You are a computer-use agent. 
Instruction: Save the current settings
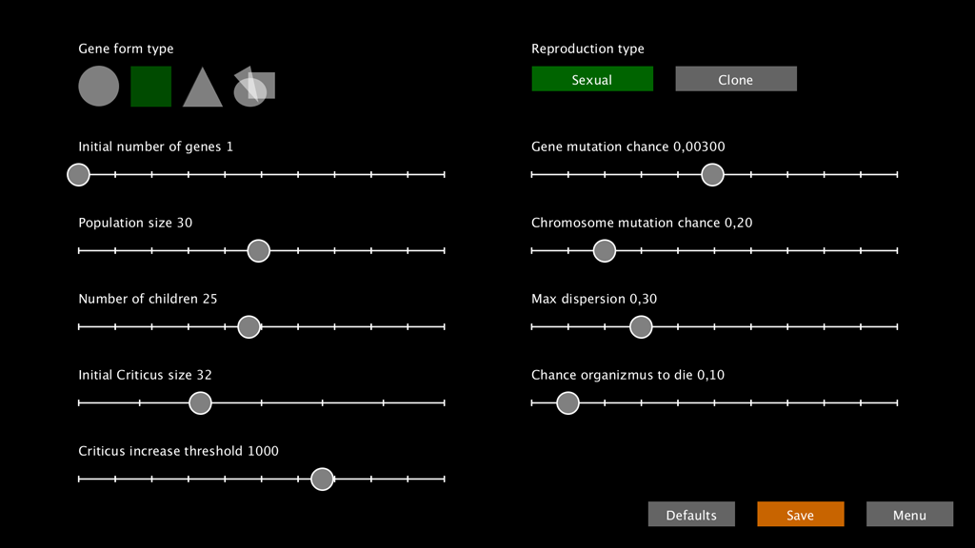(x=800, y=515)
